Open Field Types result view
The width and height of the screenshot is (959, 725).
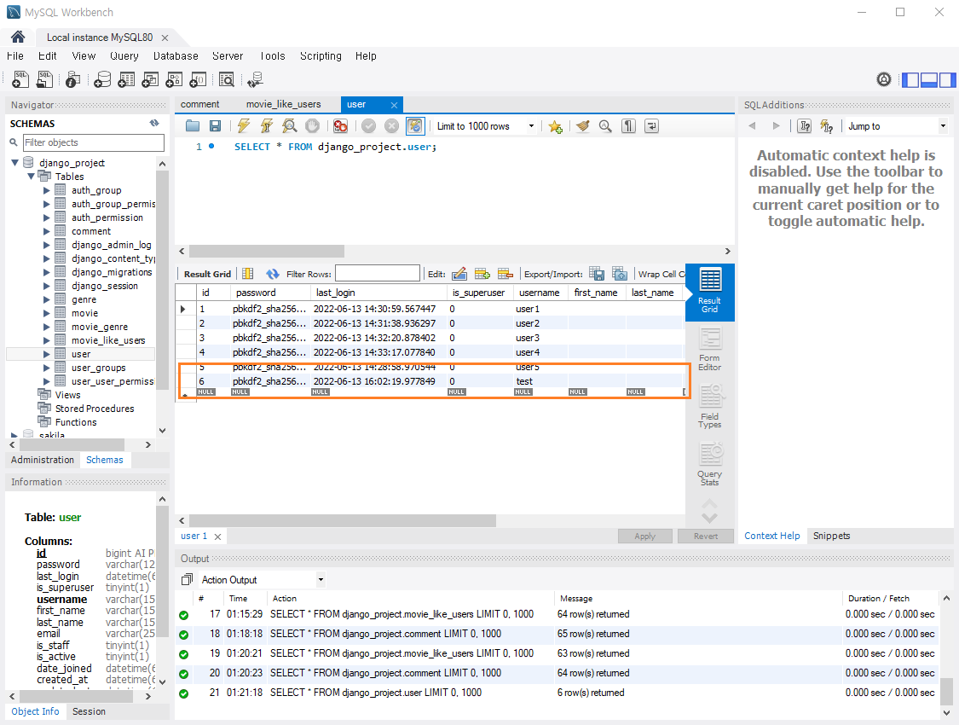(709, 407)
